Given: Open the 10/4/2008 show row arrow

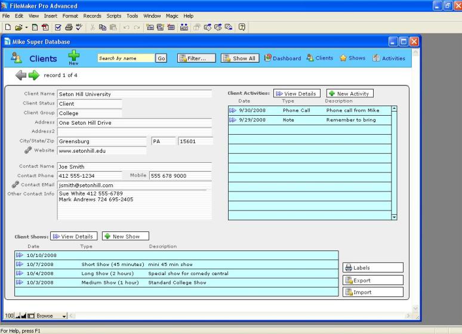Looking at the screenshot, I should pos(20,273).
